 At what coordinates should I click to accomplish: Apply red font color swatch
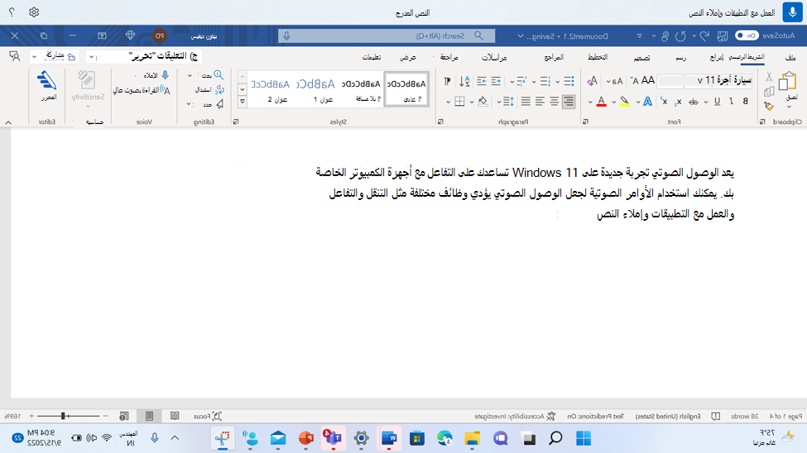[601, 102]
